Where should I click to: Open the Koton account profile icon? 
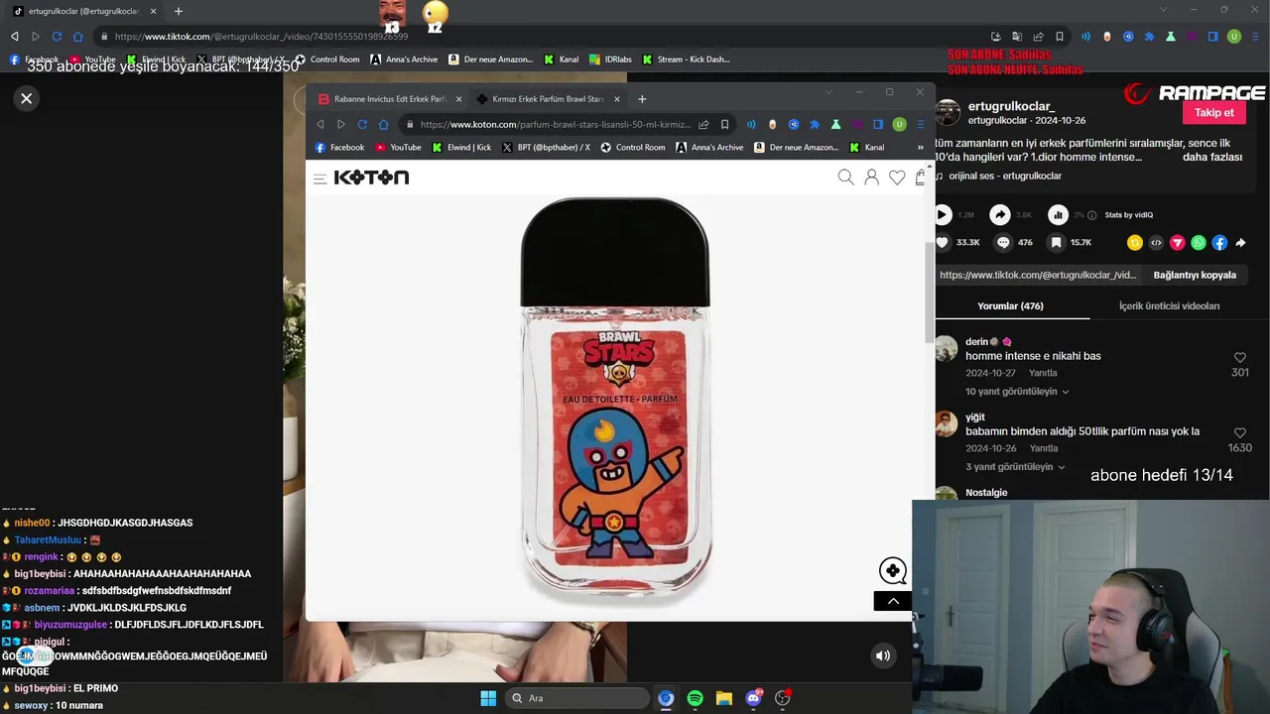(x=871, y=178)
